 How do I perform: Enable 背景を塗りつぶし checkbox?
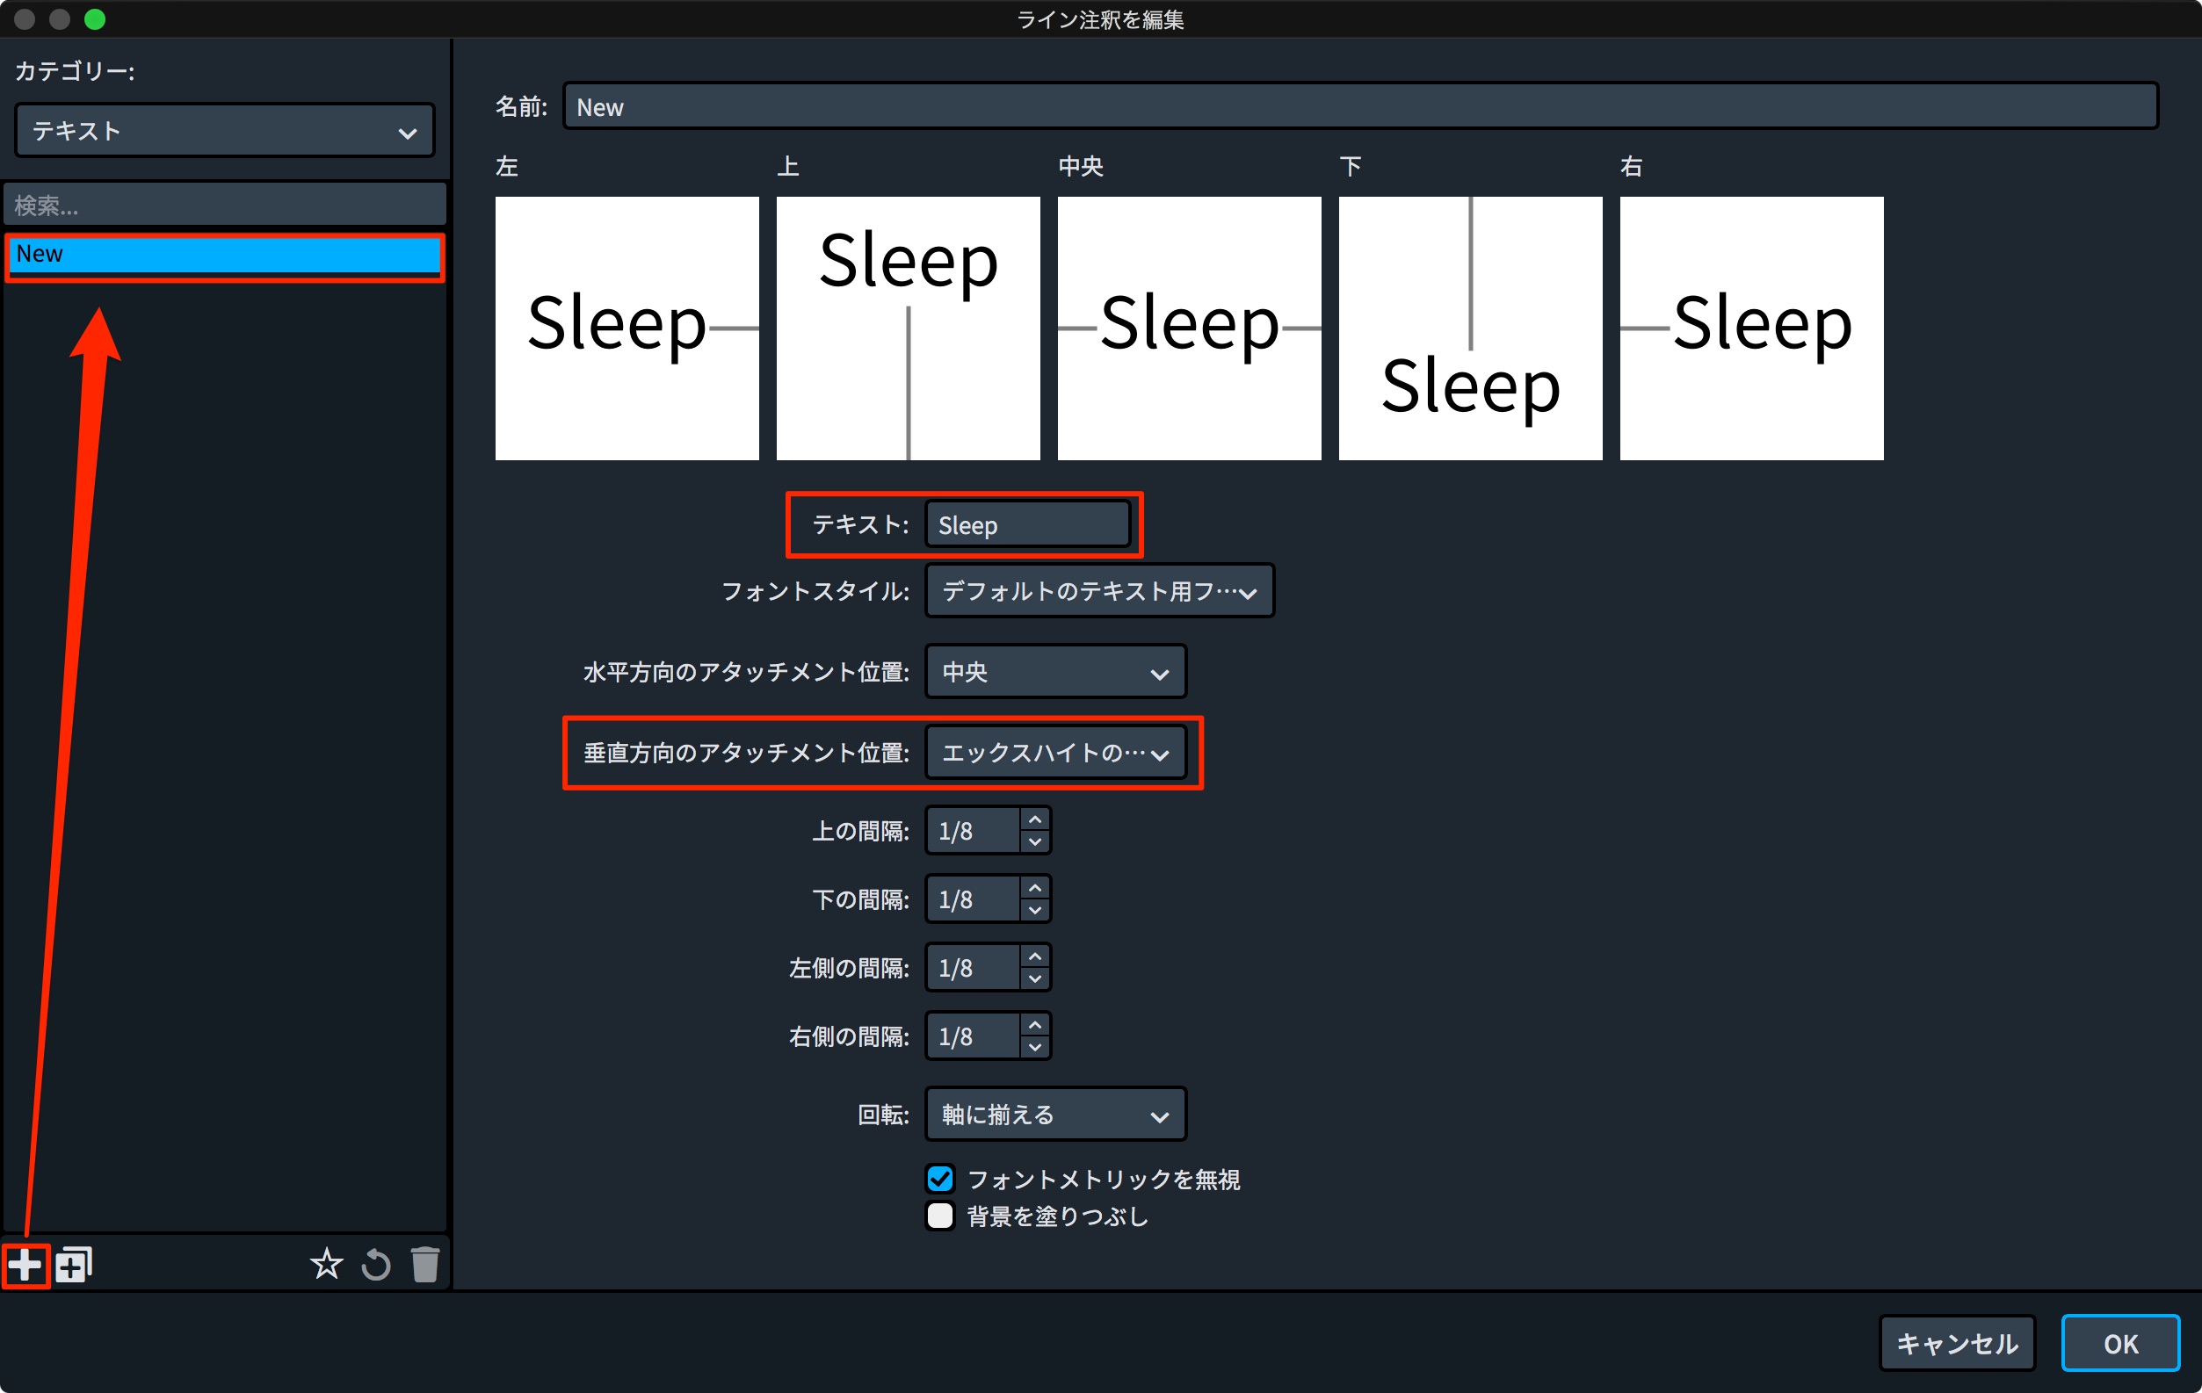point(940,1216)
